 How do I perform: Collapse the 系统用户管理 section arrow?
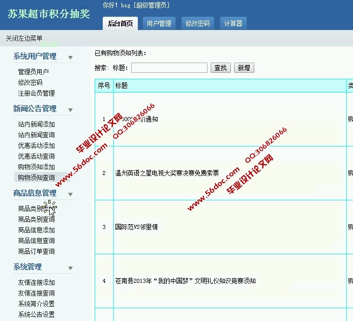pyautogui.click(x=71, y=57)
